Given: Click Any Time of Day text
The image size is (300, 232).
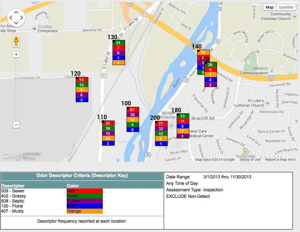Looking at the screenshot, I should click(182, 183).
